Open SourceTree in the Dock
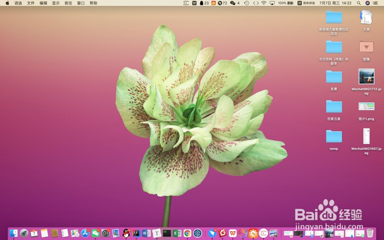Screen dimensions: 384x240 coord(197,233)
